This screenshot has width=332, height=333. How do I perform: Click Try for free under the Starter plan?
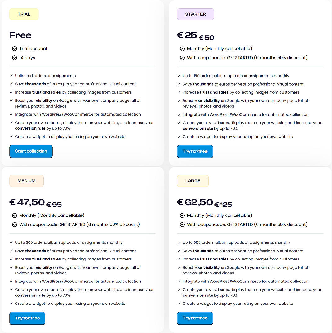click(x=195, y=151)
